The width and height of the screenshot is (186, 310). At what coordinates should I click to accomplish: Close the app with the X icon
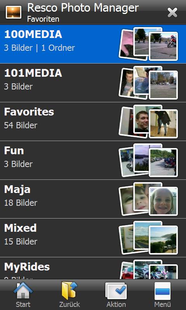click(172, 12)
